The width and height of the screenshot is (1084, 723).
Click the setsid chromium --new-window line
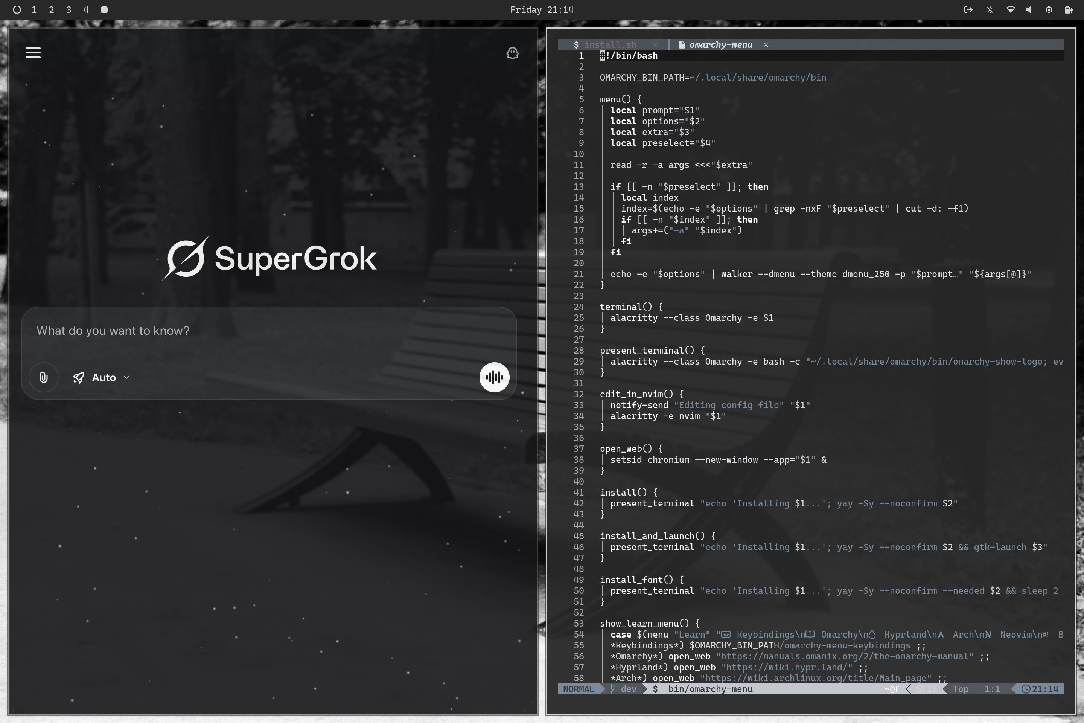click(x=718, y=460)
